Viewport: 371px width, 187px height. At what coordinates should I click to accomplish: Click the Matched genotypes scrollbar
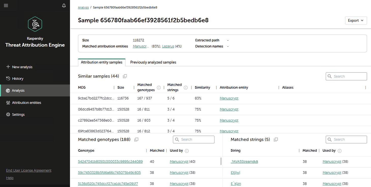point(221,161)
